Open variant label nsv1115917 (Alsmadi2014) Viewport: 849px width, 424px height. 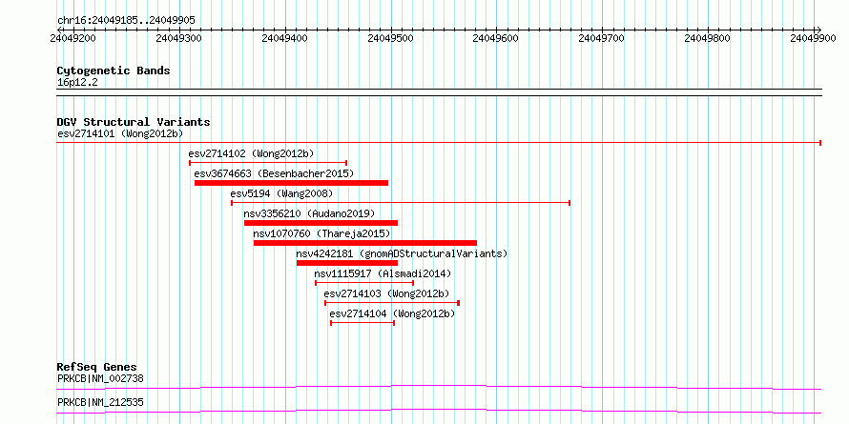point(383,273)
